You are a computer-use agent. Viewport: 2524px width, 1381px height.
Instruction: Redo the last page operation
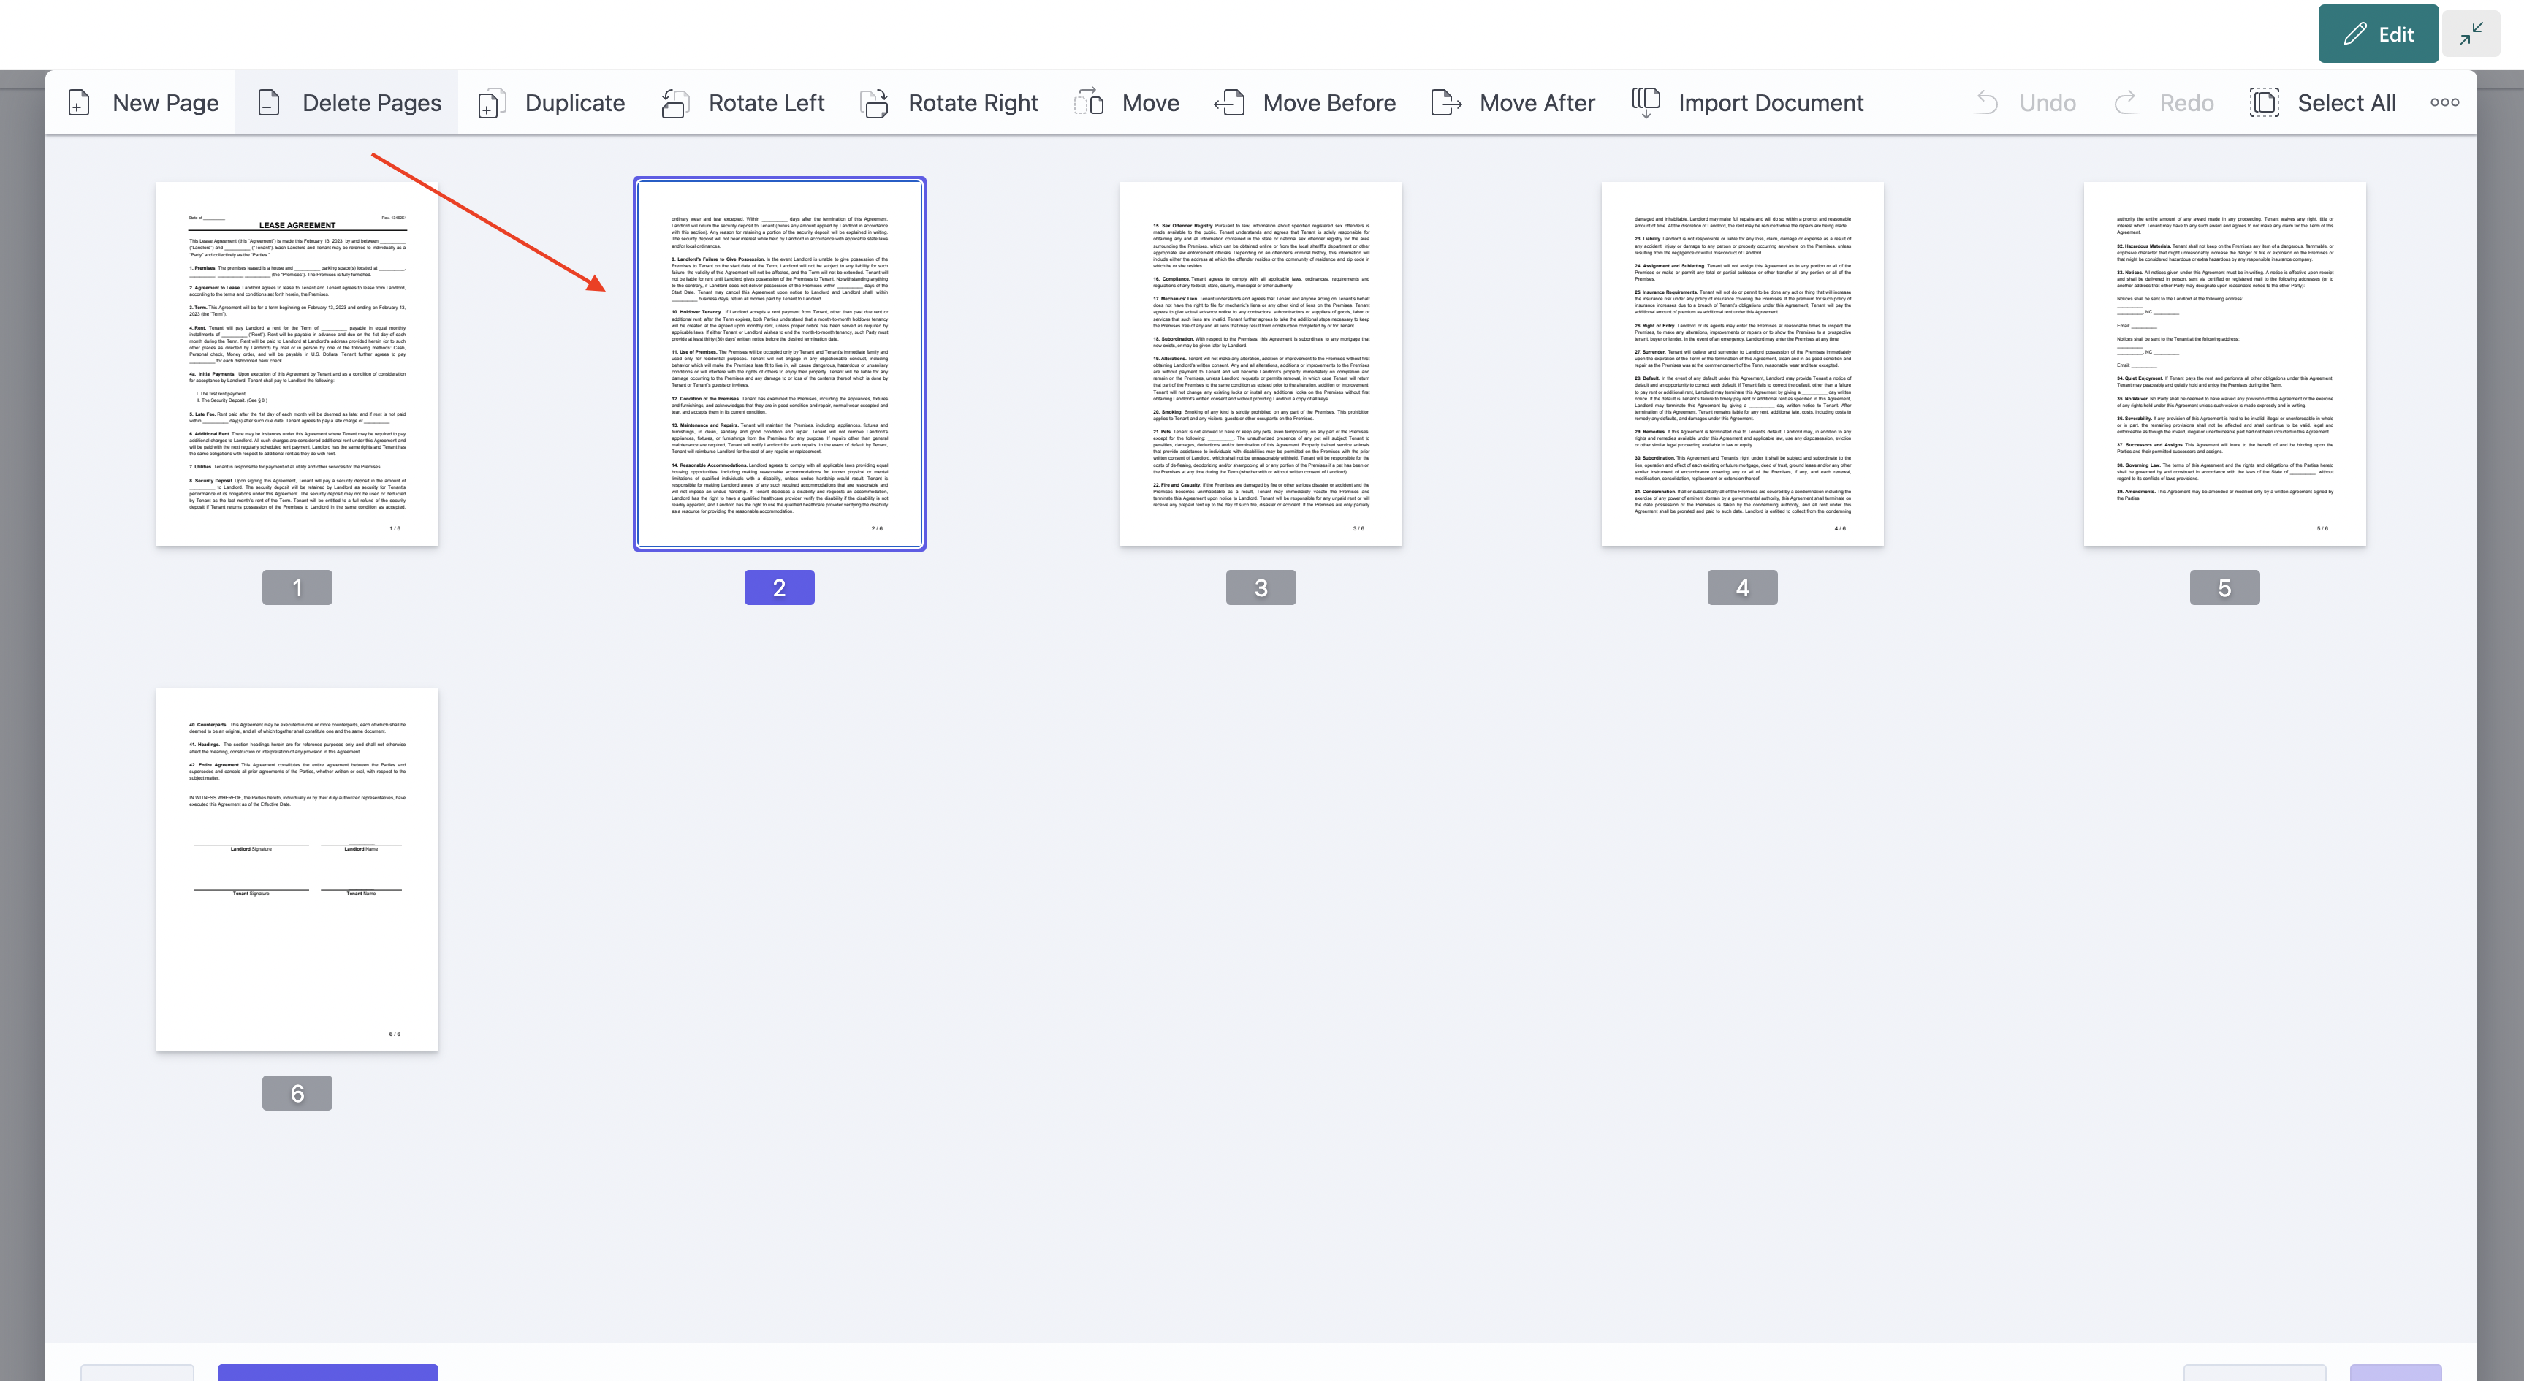[x=2165, y=102]
